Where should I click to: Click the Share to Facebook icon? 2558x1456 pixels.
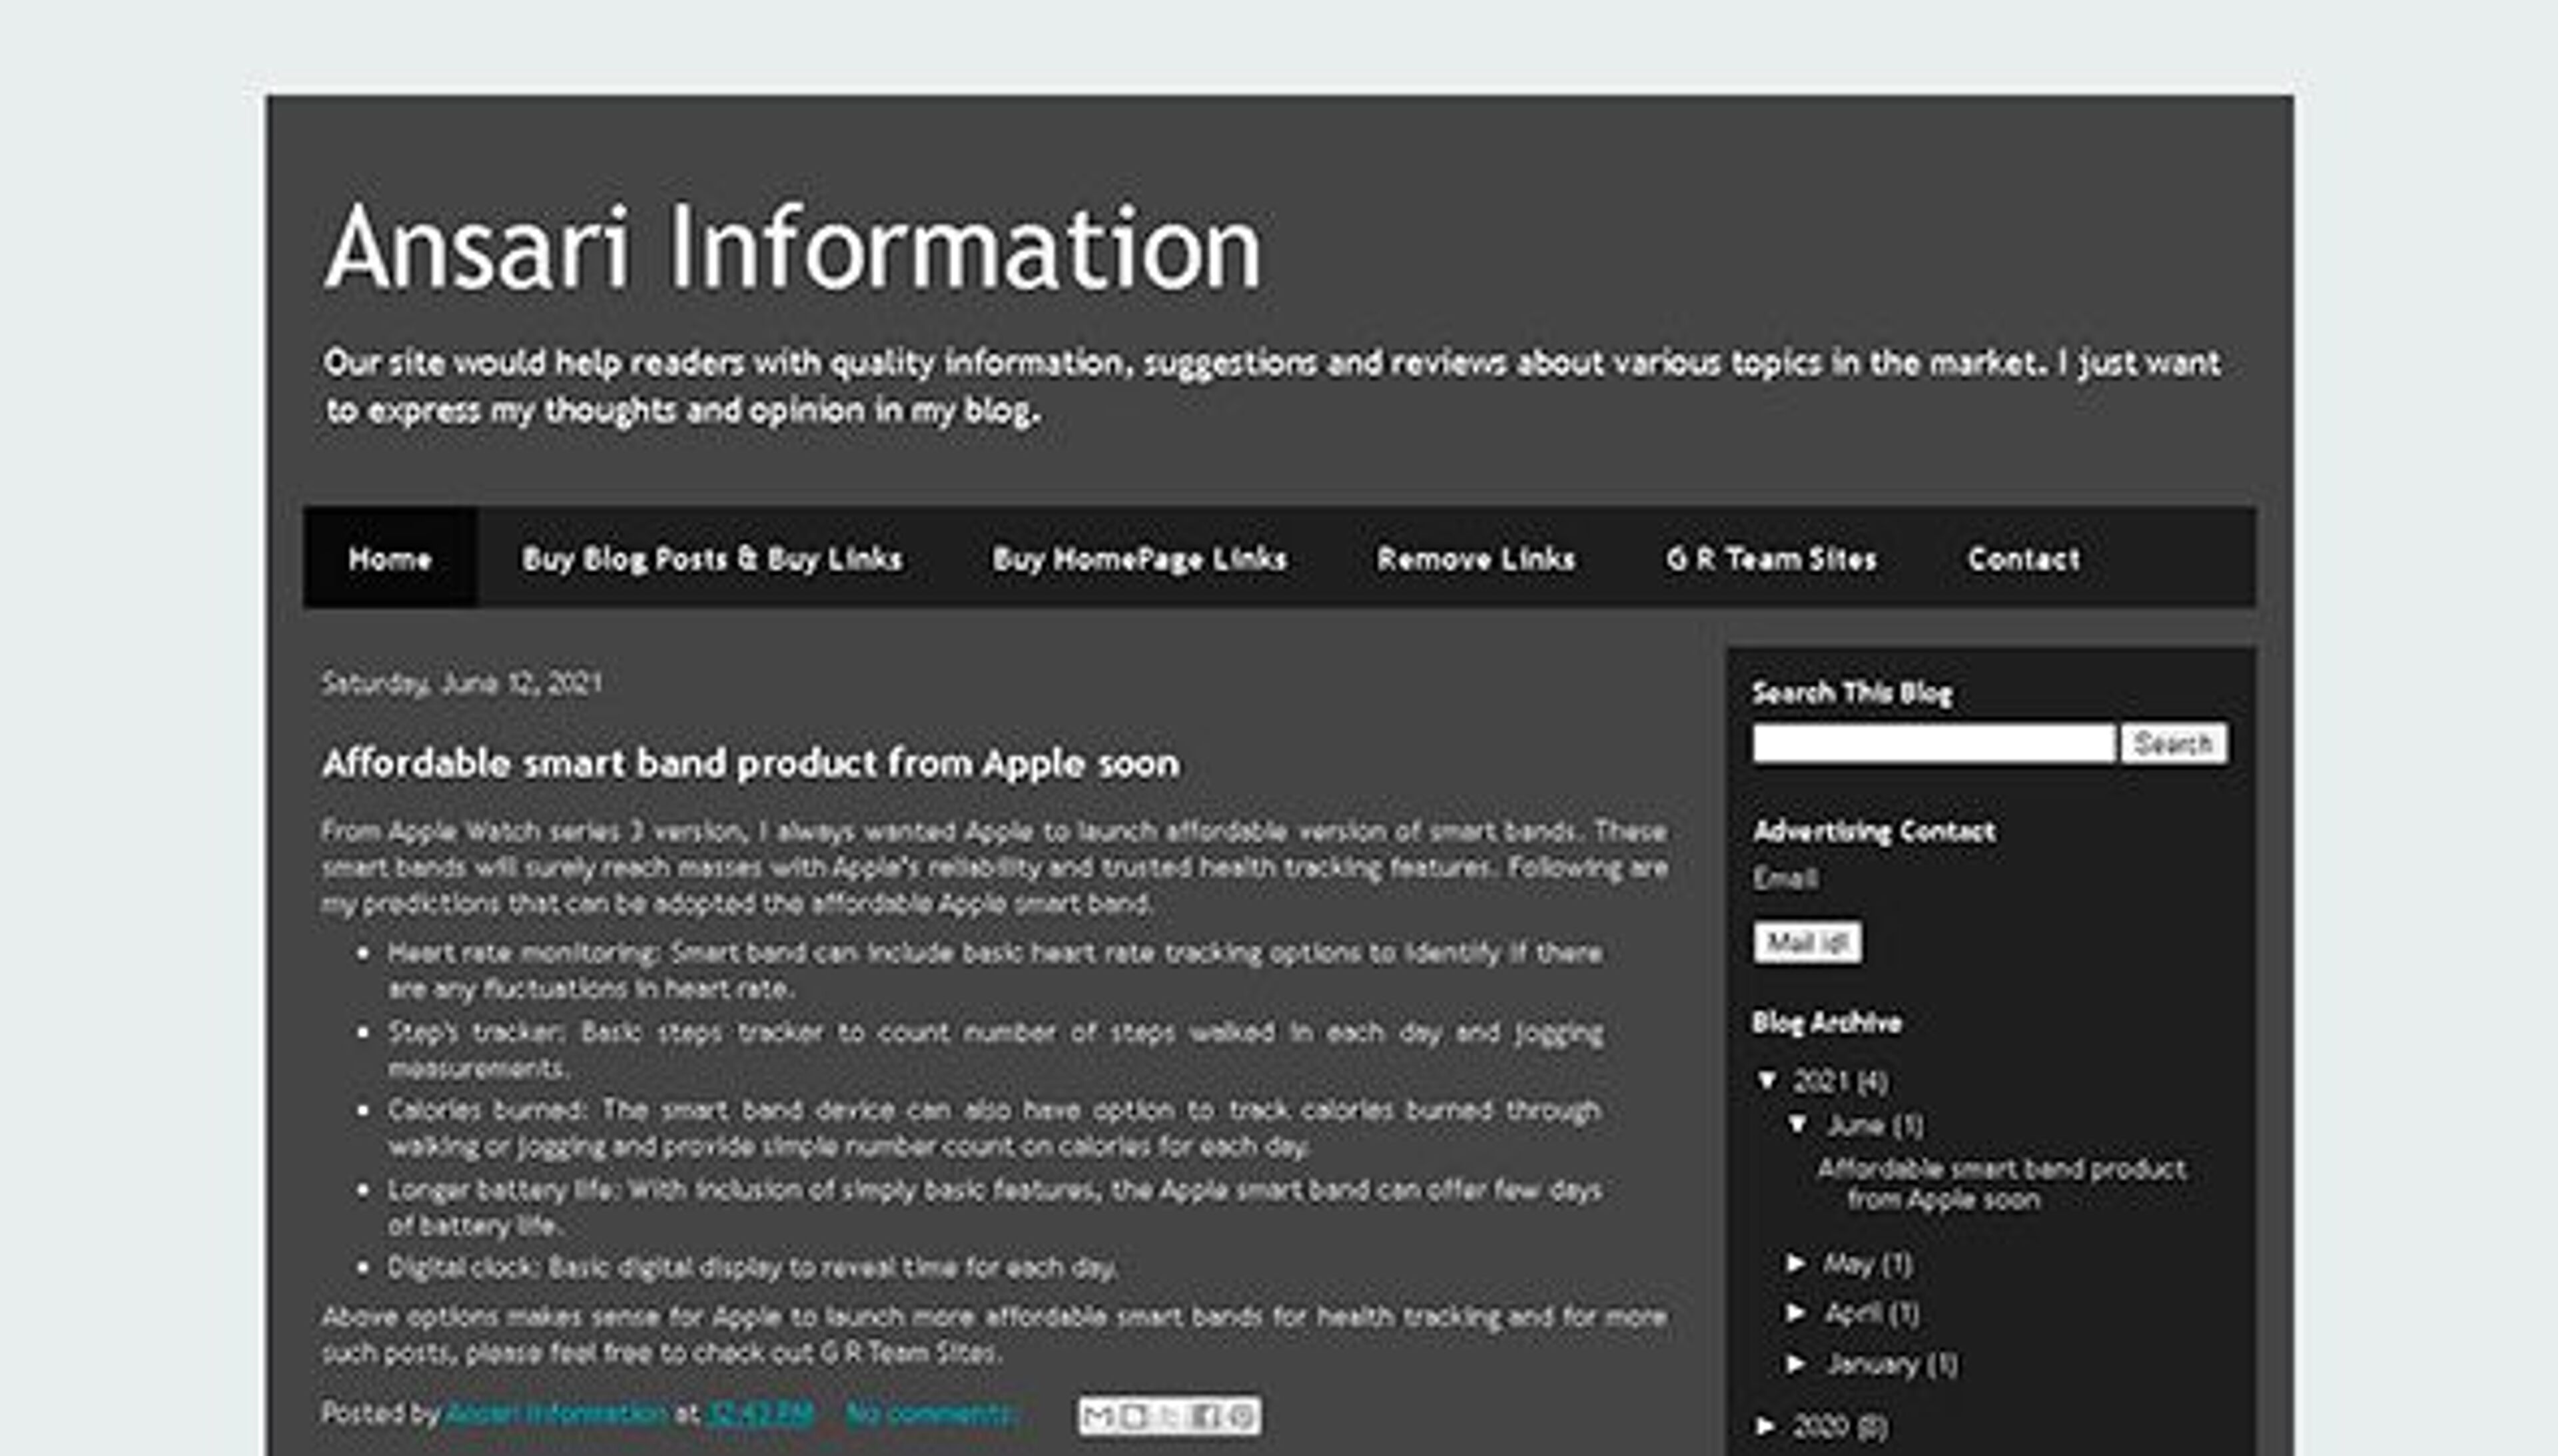[x=1206, y=1416]
